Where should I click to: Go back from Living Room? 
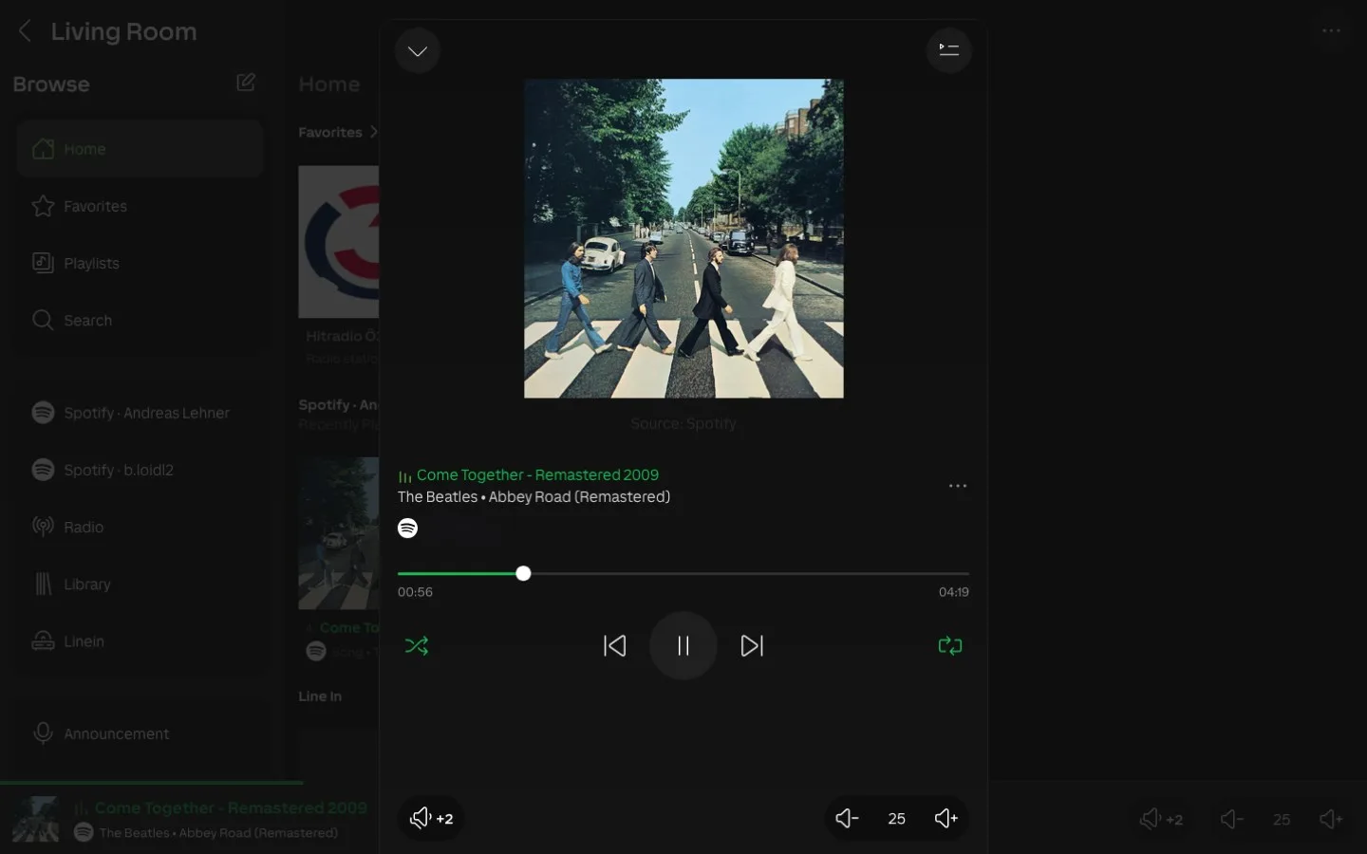pyautogui.click(x=26, y=31)
